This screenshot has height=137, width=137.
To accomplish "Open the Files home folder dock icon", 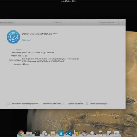I will click(x=29, y=134).
